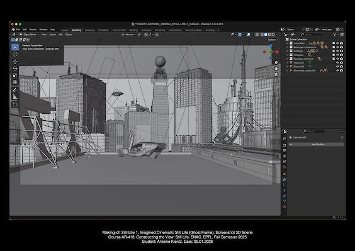Image resolution: width=355 pixels, height=251 pixels.
Task: Switch to the Geometry Nodes workspace tab
Action: pyautogui.click(x=194, y=30)
